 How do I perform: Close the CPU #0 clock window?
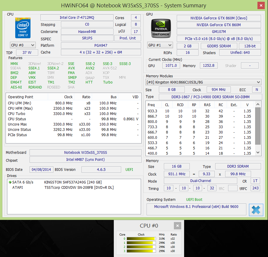(177, 226)
